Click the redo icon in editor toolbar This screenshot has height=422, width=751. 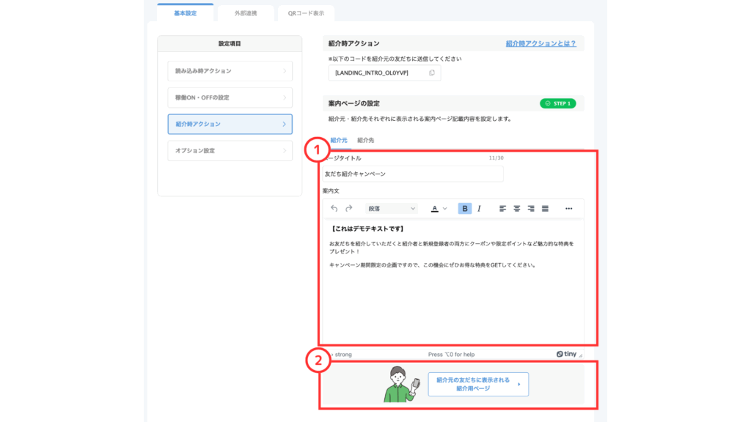(349, 209)
